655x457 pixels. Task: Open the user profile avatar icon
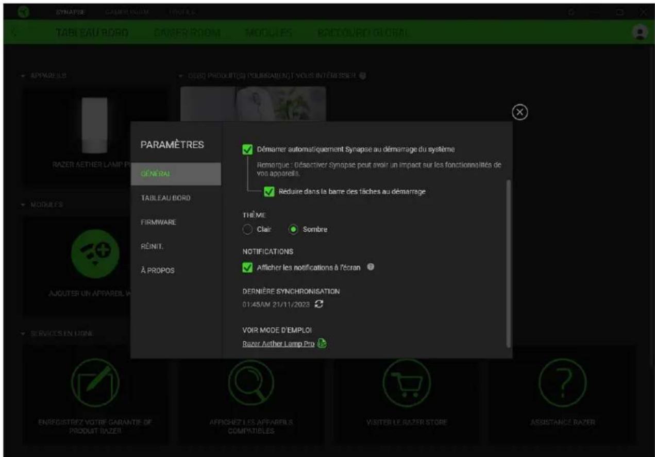click(640, 32)
